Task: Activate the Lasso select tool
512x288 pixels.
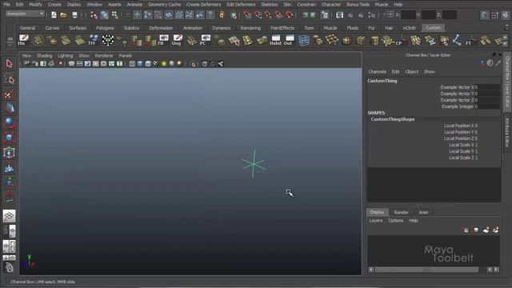Action: (9, 79)
